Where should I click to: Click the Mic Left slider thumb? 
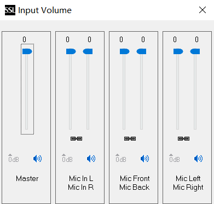pos(178,51)
